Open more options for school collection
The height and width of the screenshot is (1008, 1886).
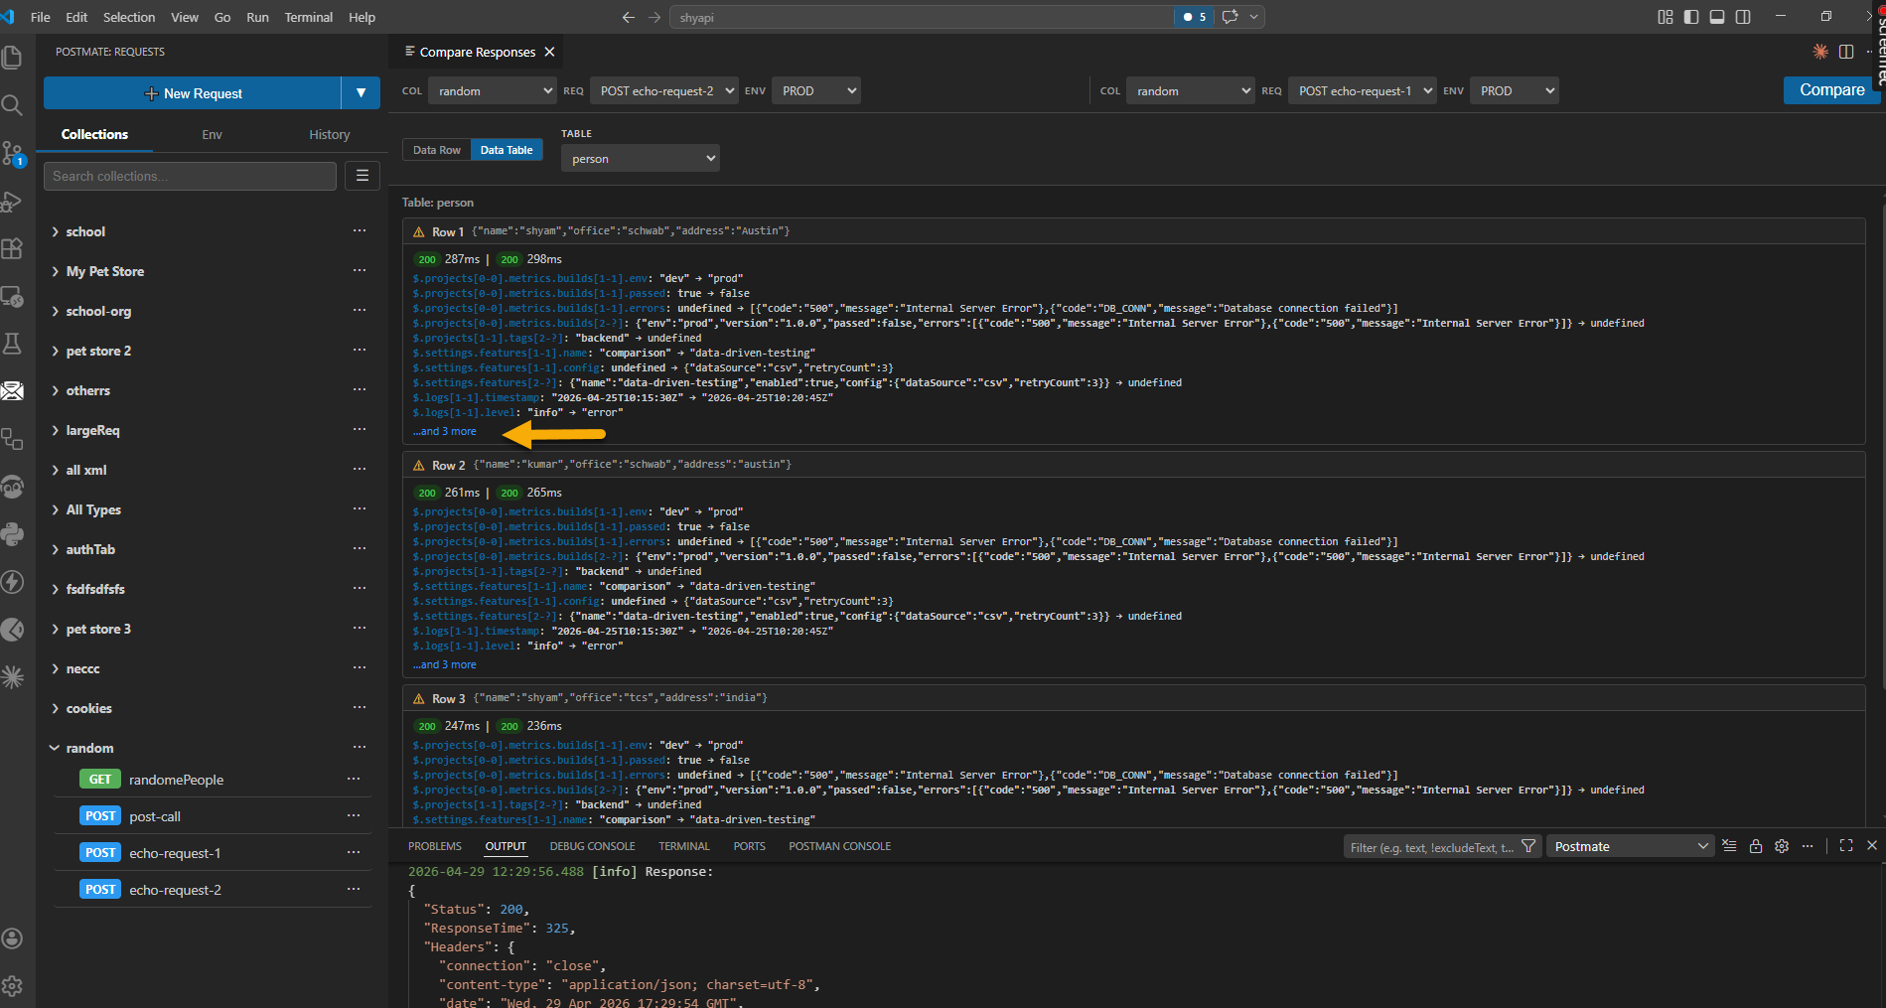(360, 231)
